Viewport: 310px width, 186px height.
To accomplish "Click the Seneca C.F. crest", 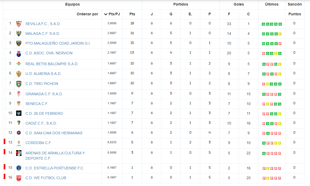I will point(19,103).
